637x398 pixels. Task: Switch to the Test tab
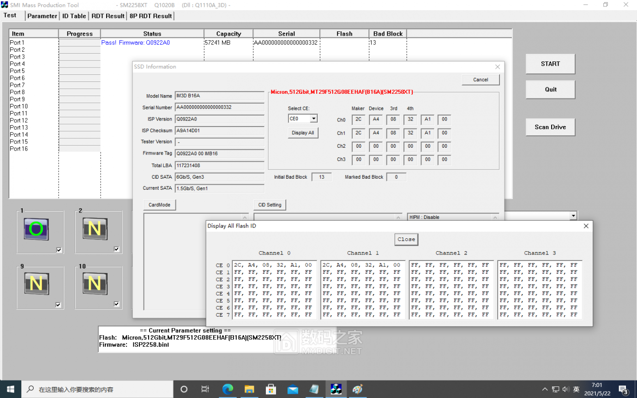coord(10,15)
